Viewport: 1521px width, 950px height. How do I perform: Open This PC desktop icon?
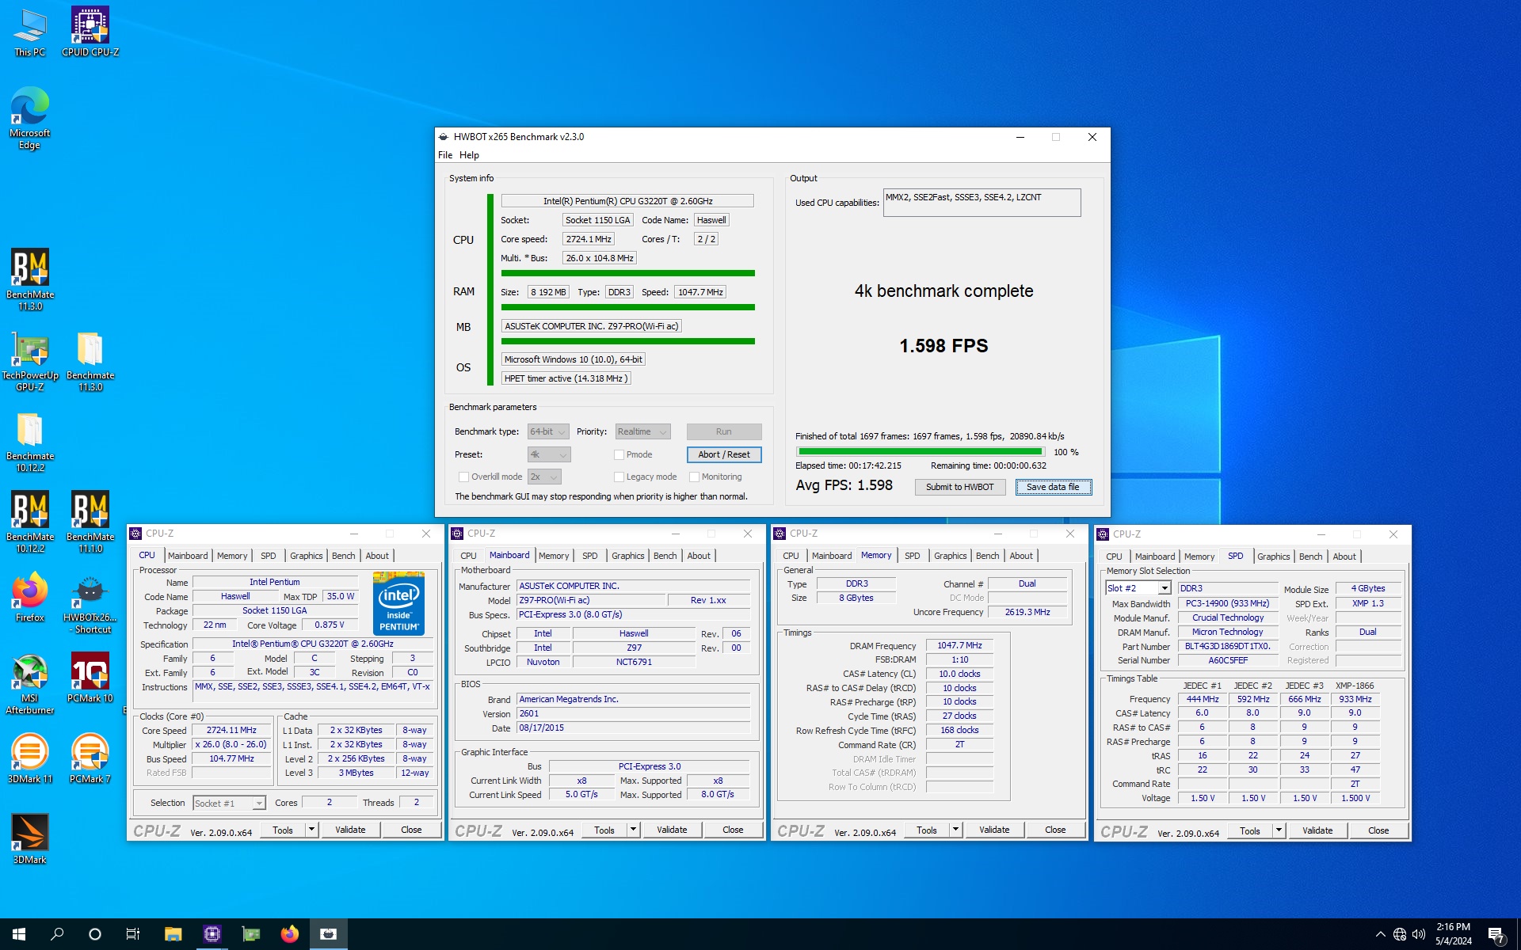[30, 32]
